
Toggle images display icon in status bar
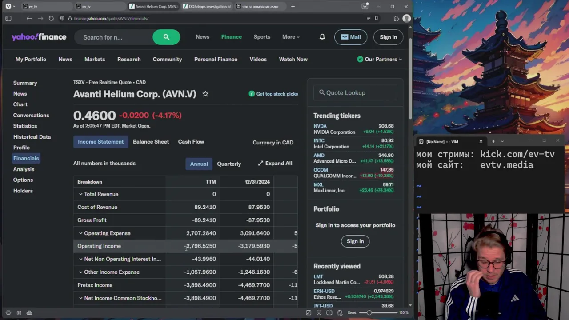[329, 313]
